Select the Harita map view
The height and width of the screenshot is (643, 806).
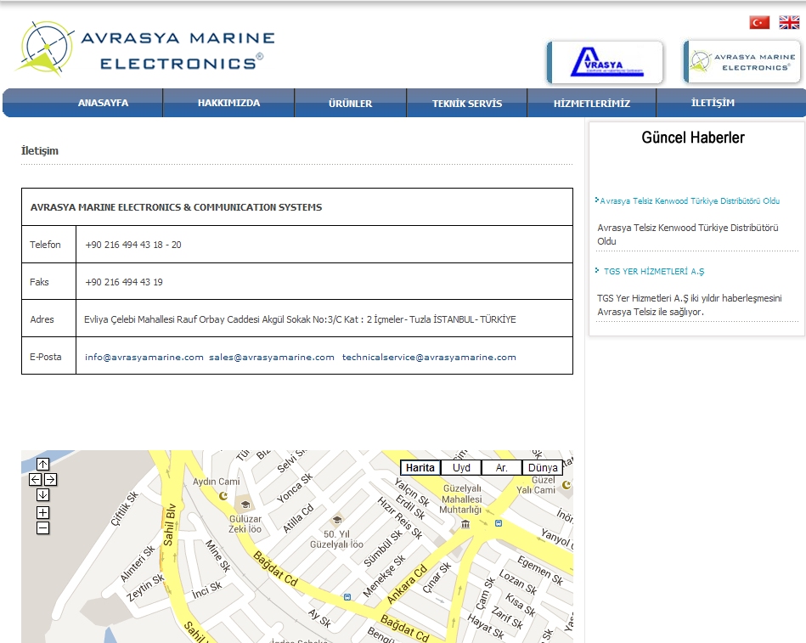click(420, 468)
